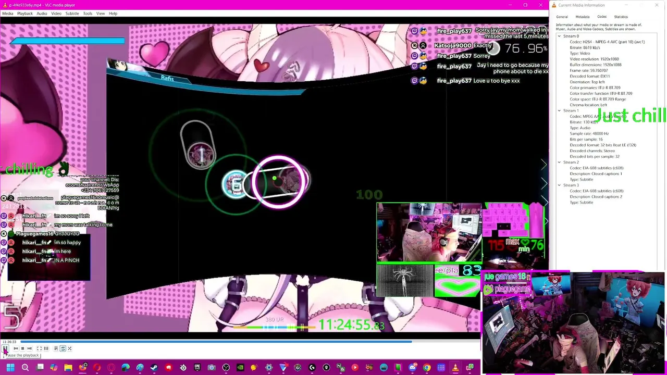
Task: Open the Tools menu
Action: [x=88, y=13]
